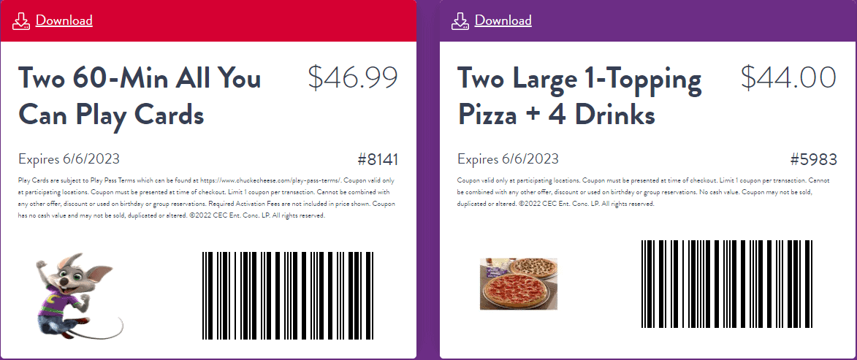857x360 pixels.
Task: Select the $44.00 price
Action: 788,77
